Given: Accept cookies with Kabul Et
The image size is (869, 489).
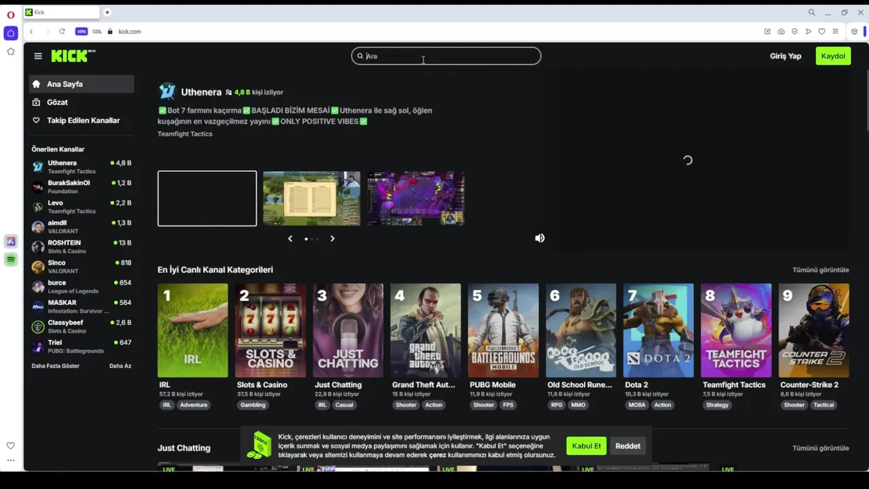Looking at the screenshot, I should (x=586, y=446).
